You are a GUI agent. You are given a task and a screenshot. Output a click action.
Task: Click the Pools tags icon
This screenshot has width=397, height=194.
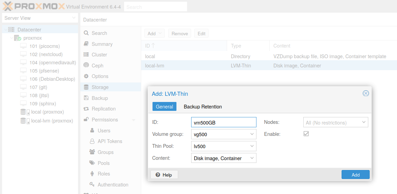(92, 163)
